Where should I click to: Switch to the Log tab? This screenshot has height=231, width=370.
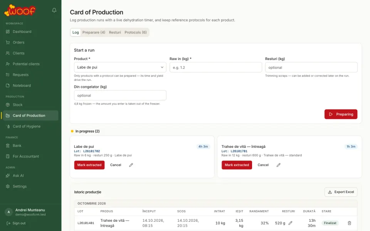pos(76,32)
